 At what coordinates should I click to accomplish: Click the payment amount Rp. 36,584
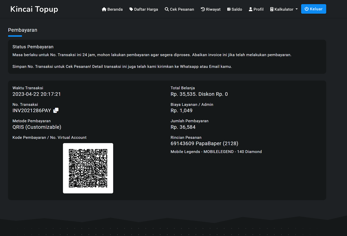pyautogui.click(x=183, y=127)
